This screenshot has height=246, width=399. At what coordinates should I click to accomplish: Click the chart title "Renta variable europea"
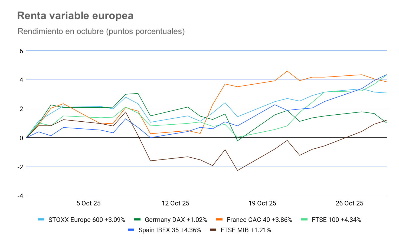tap(75, 16)
